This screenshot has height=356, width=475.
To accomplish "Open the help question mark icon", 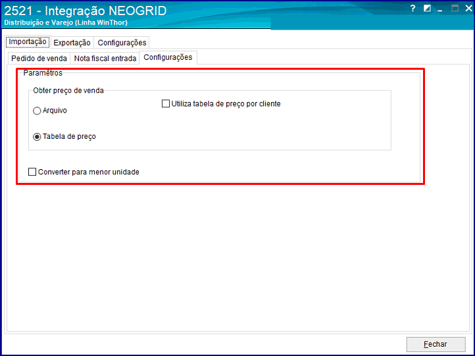I will [x=413, y=9].
